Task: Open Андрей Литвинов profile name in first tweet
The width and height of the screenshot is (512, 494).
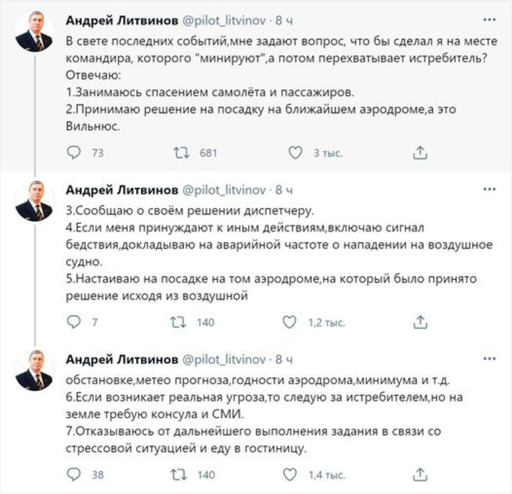Action: click(x=122, y=21)
